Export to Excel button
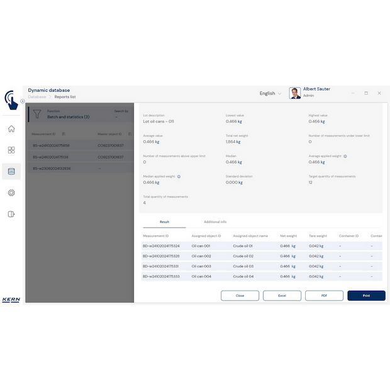 click(282, 296)
